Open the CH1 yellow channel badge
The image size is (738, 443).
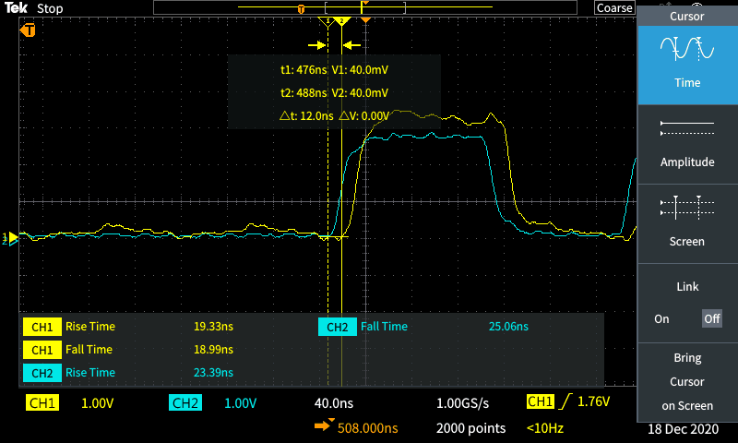42,403
